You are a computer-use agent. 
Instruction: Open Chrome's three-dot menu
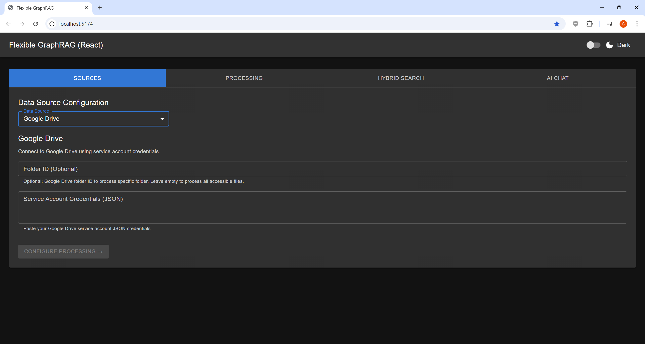(637, 24)
